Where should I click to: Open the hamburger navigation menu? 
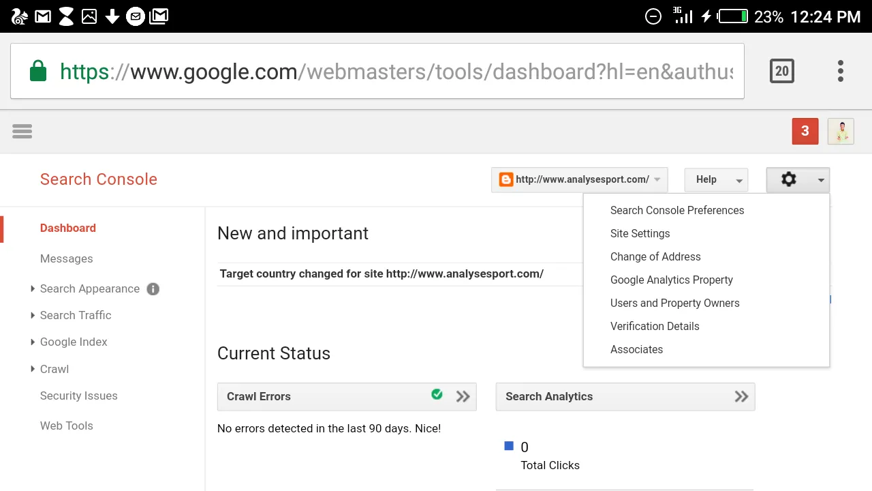click(22, 131)
